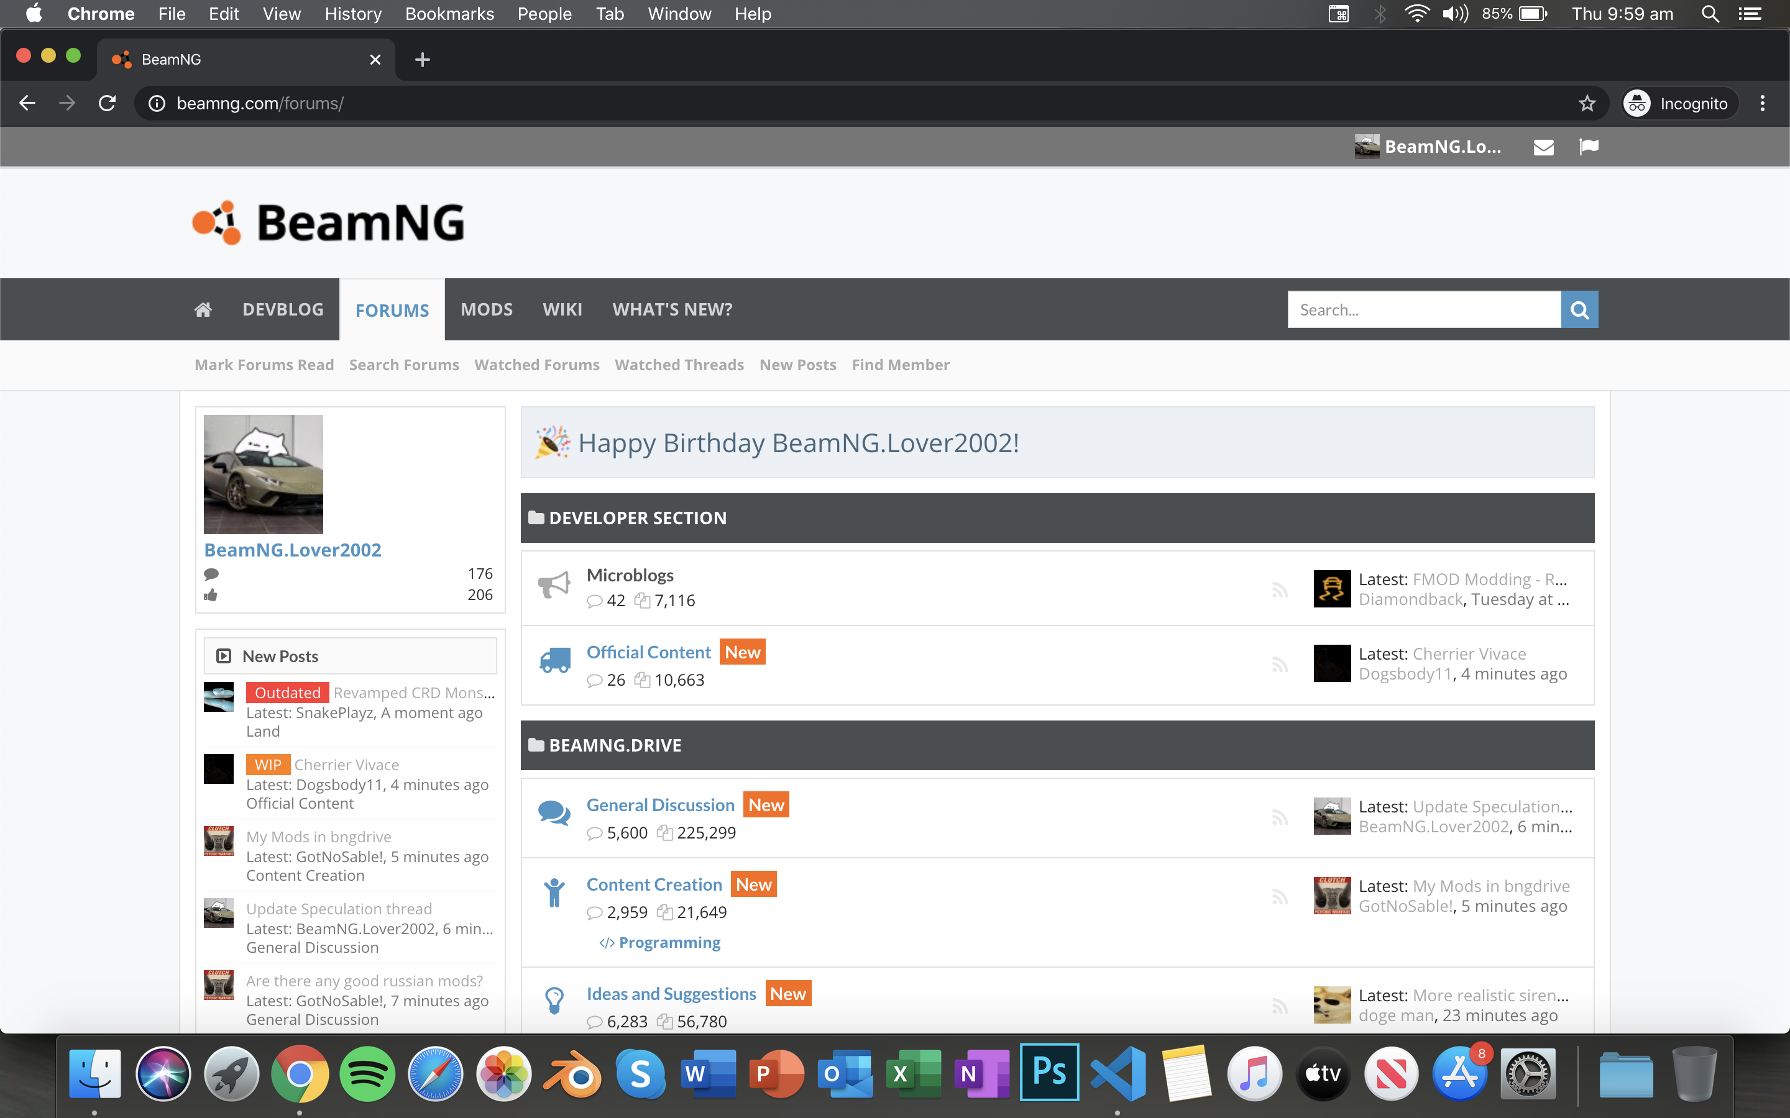This screenshot has height=1118, width=1790.
Task: Open the alerts flag icon
Action: tap(1588, 147)
